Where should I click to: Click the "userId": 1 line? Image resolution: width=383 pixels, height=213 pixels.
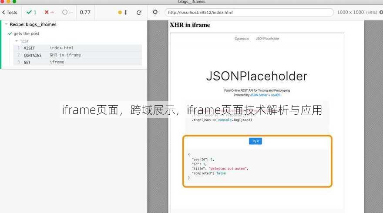[203, 160]
